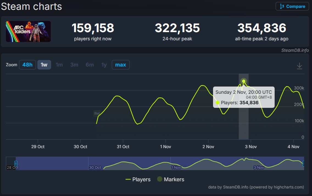The height and width of the screenshot is (196, 312).
Task: Toggle Markers series in the legend
Action: point(171,179)
